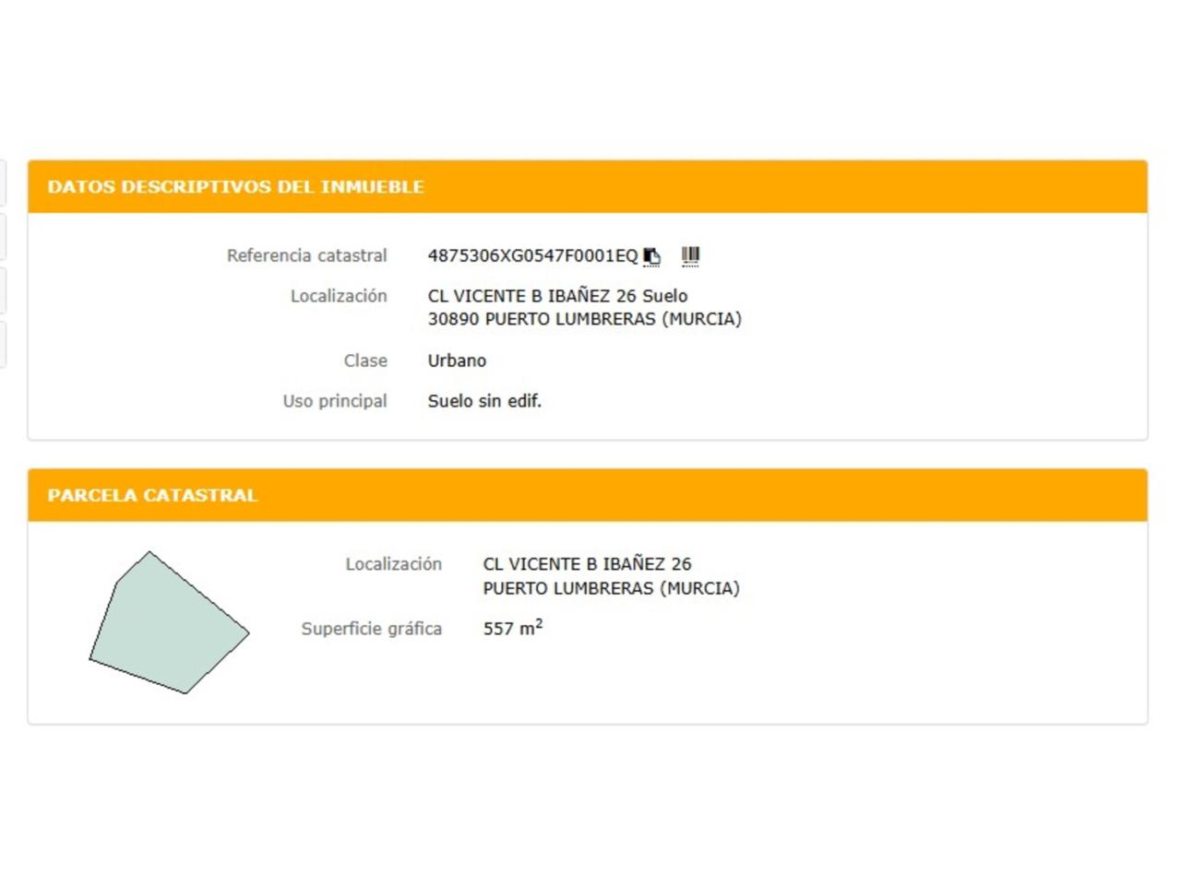Click the 'Urbano' class value
This screenshot has width=1181, height=885.
click(457, 360)
